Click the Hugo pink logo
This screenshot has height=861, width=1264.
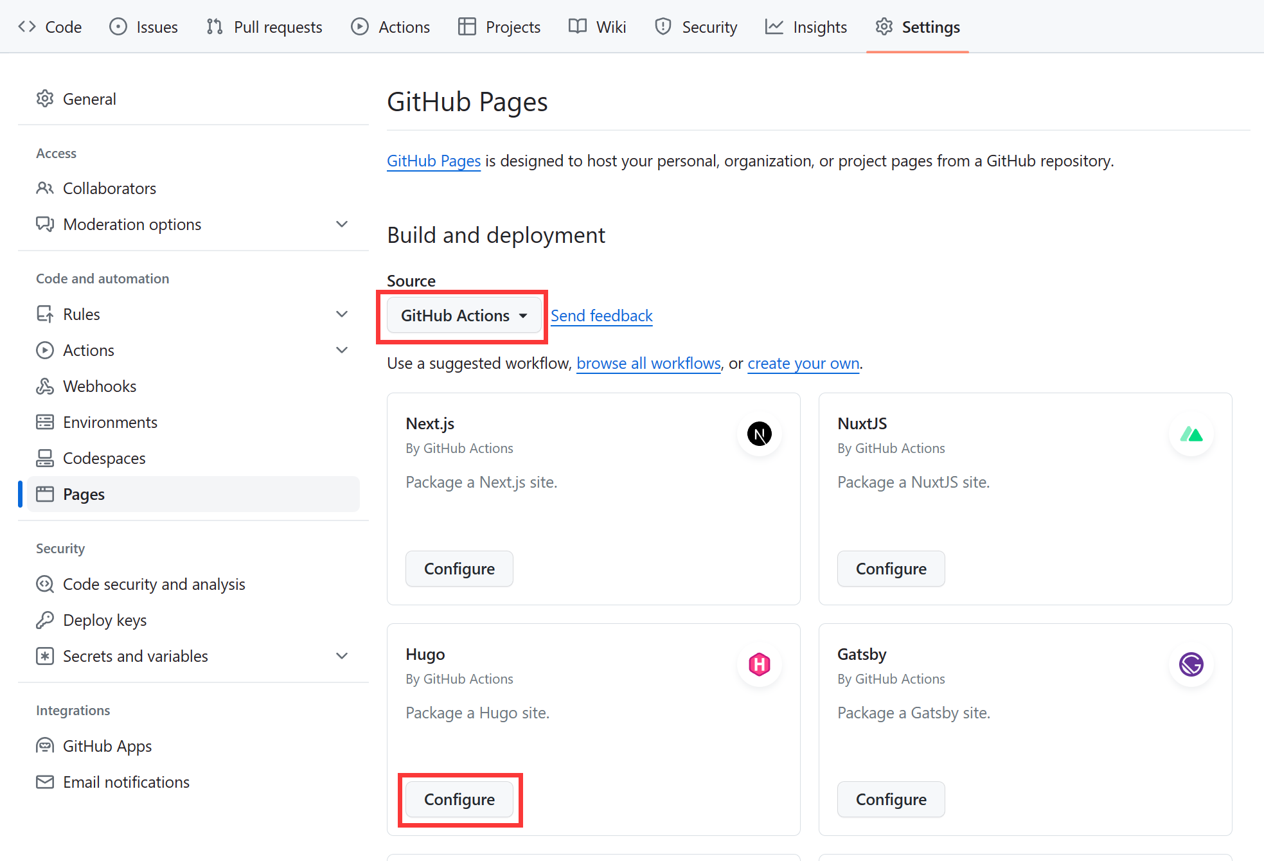[760, 664]
